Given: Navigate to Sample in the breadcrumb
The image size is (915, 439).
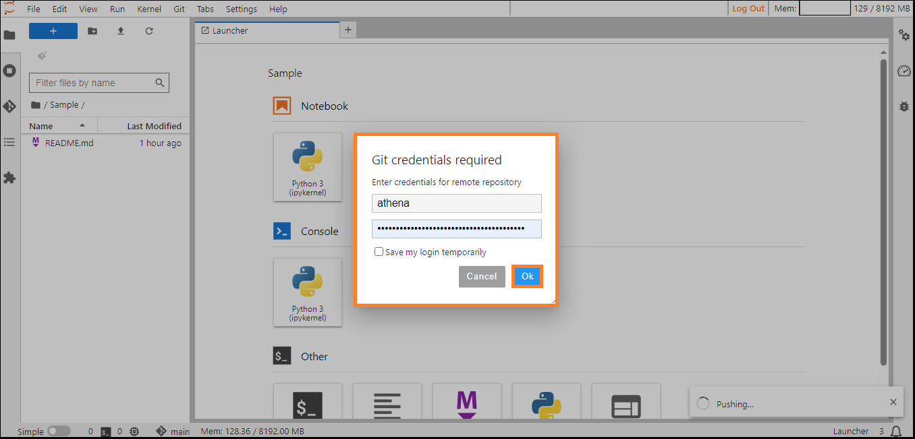Looking at the screenshot, I should (x=64, y=105).
